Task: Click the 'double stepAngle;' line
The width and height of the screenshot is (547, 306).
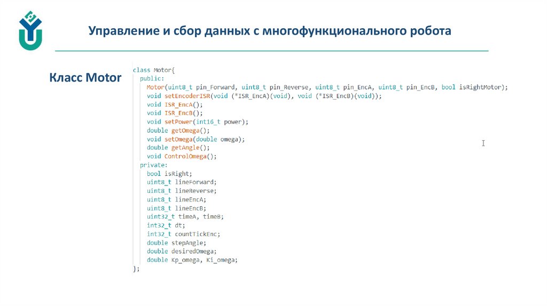Action: 176,243
